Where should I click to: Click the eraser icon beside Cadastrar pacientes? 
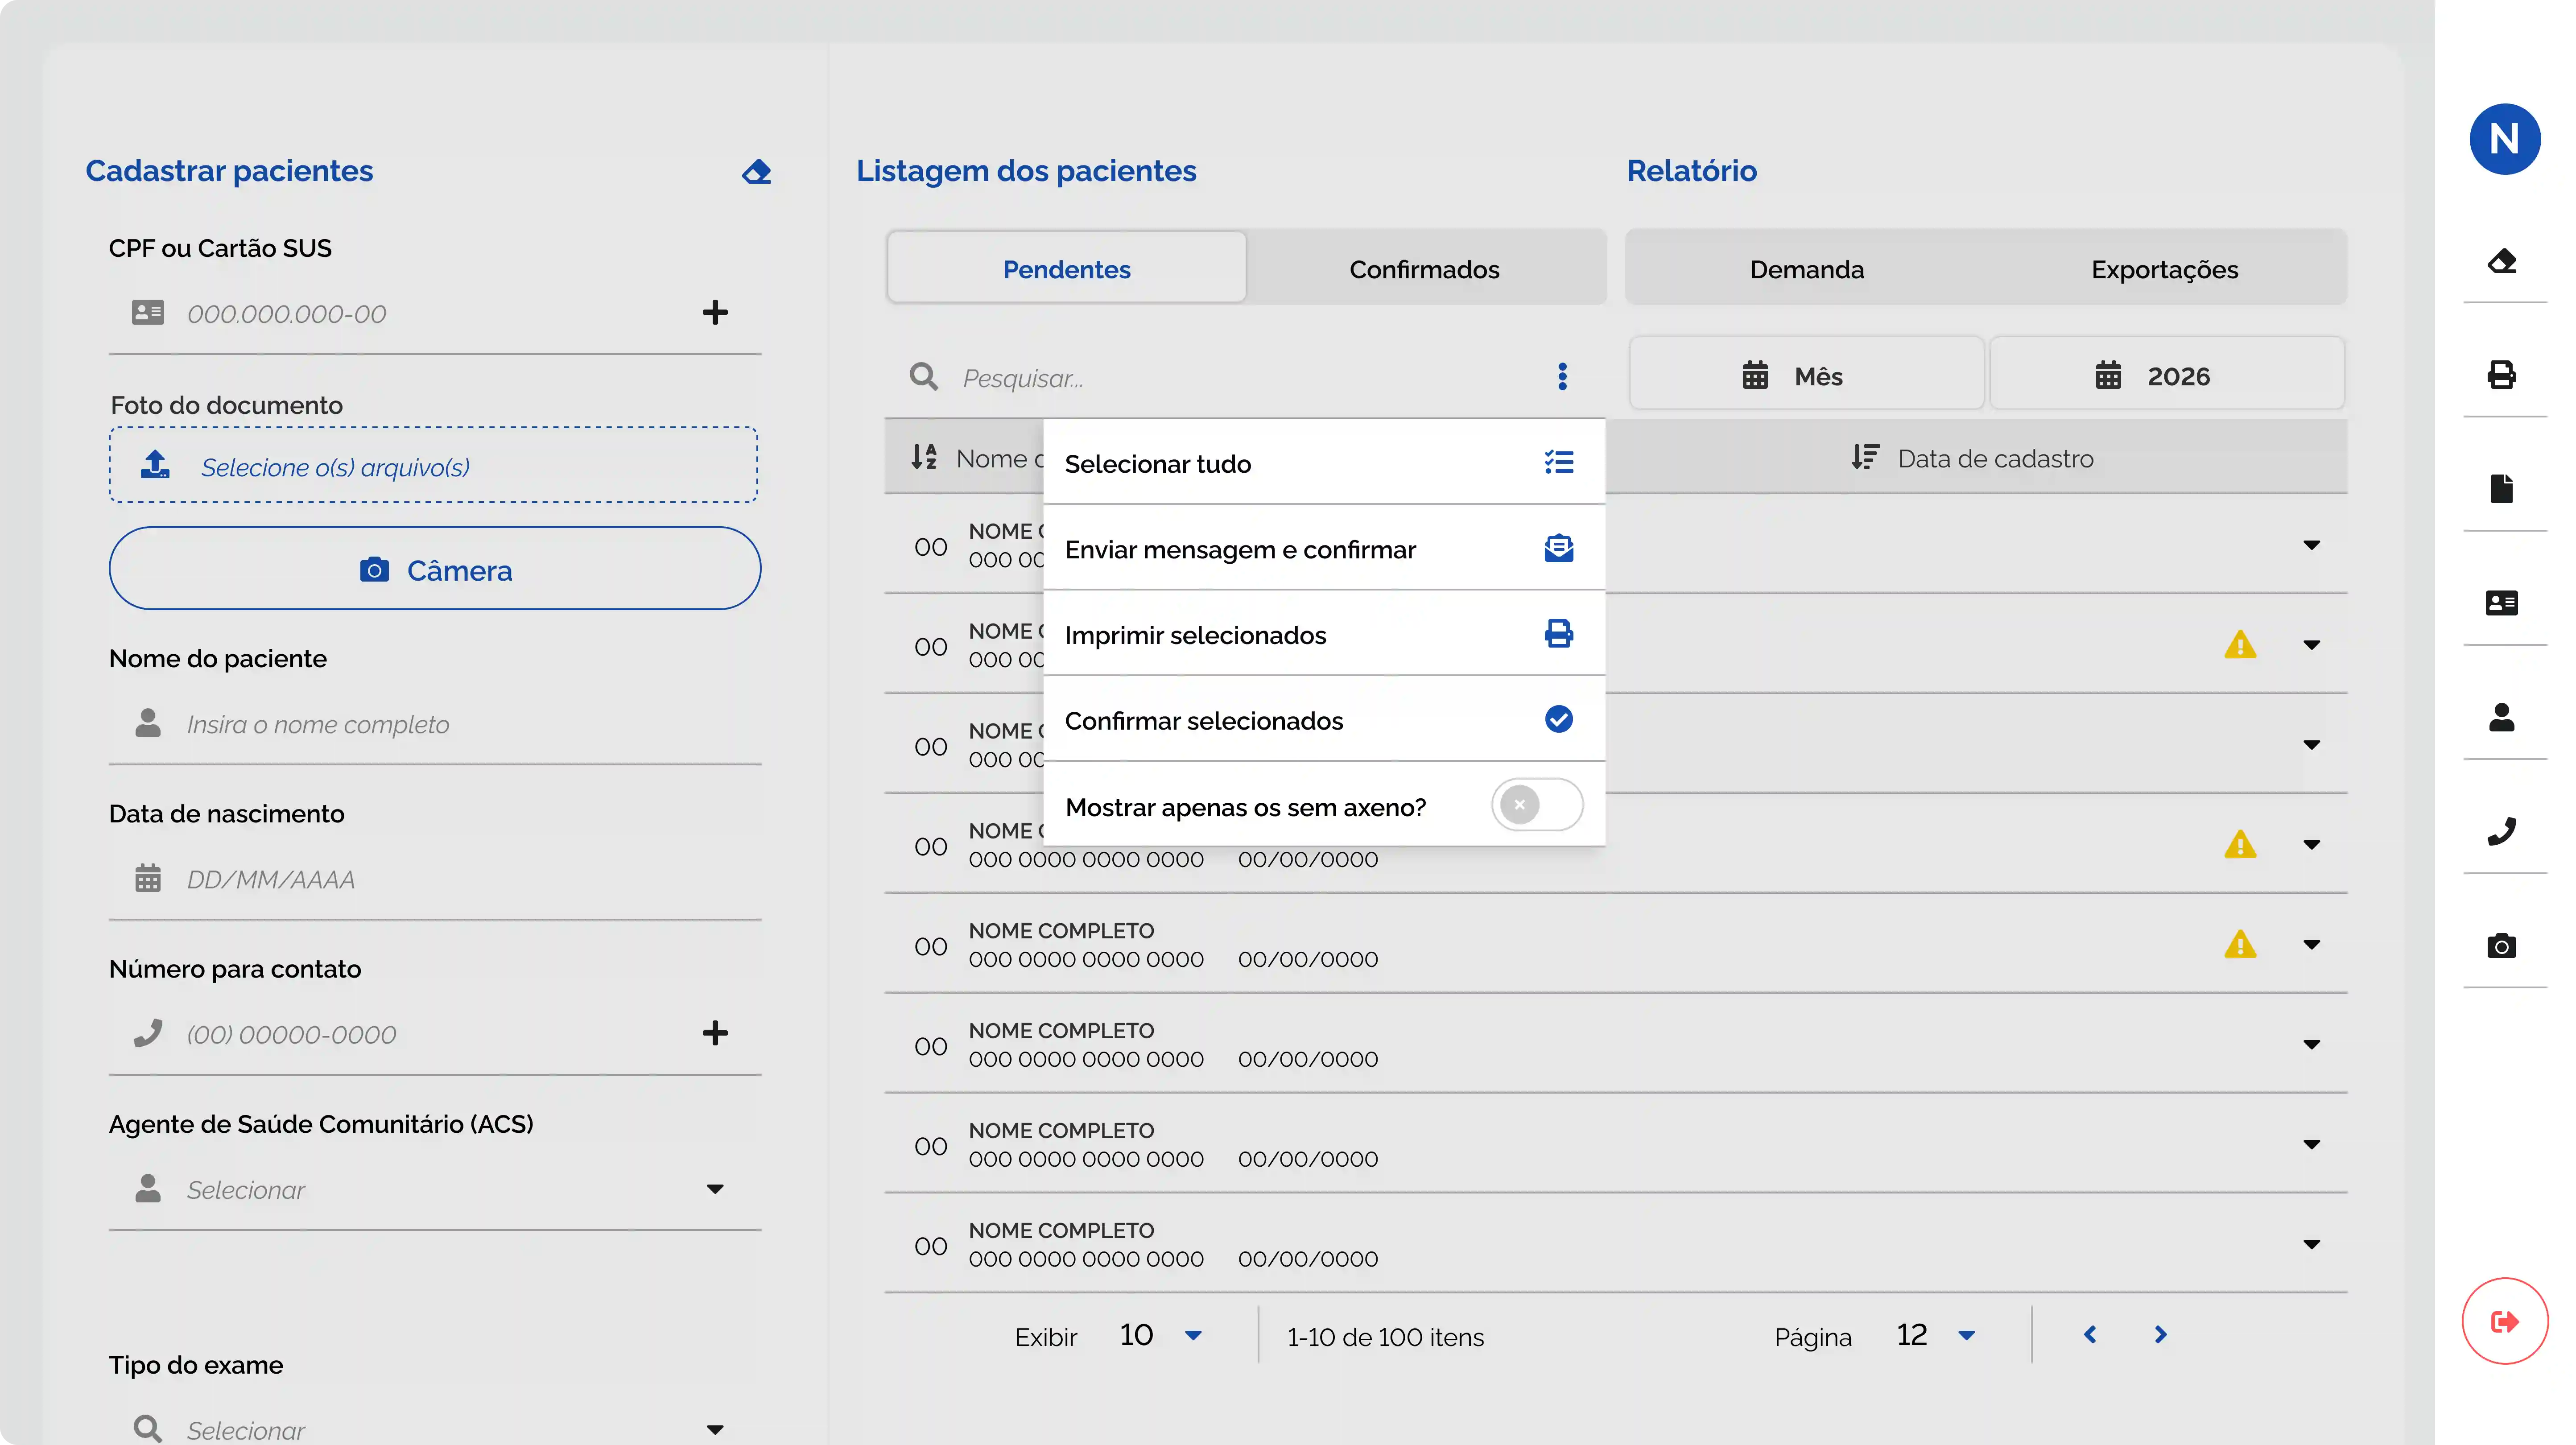756,172
